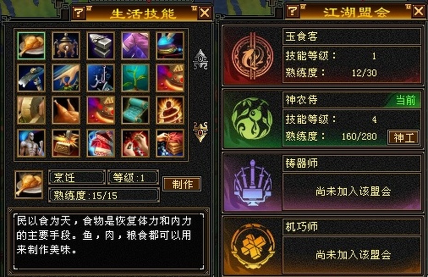Close the 生活技能 window
This screenshot has width=428, height=277.
pyautogui.click(x=204, y=12)
